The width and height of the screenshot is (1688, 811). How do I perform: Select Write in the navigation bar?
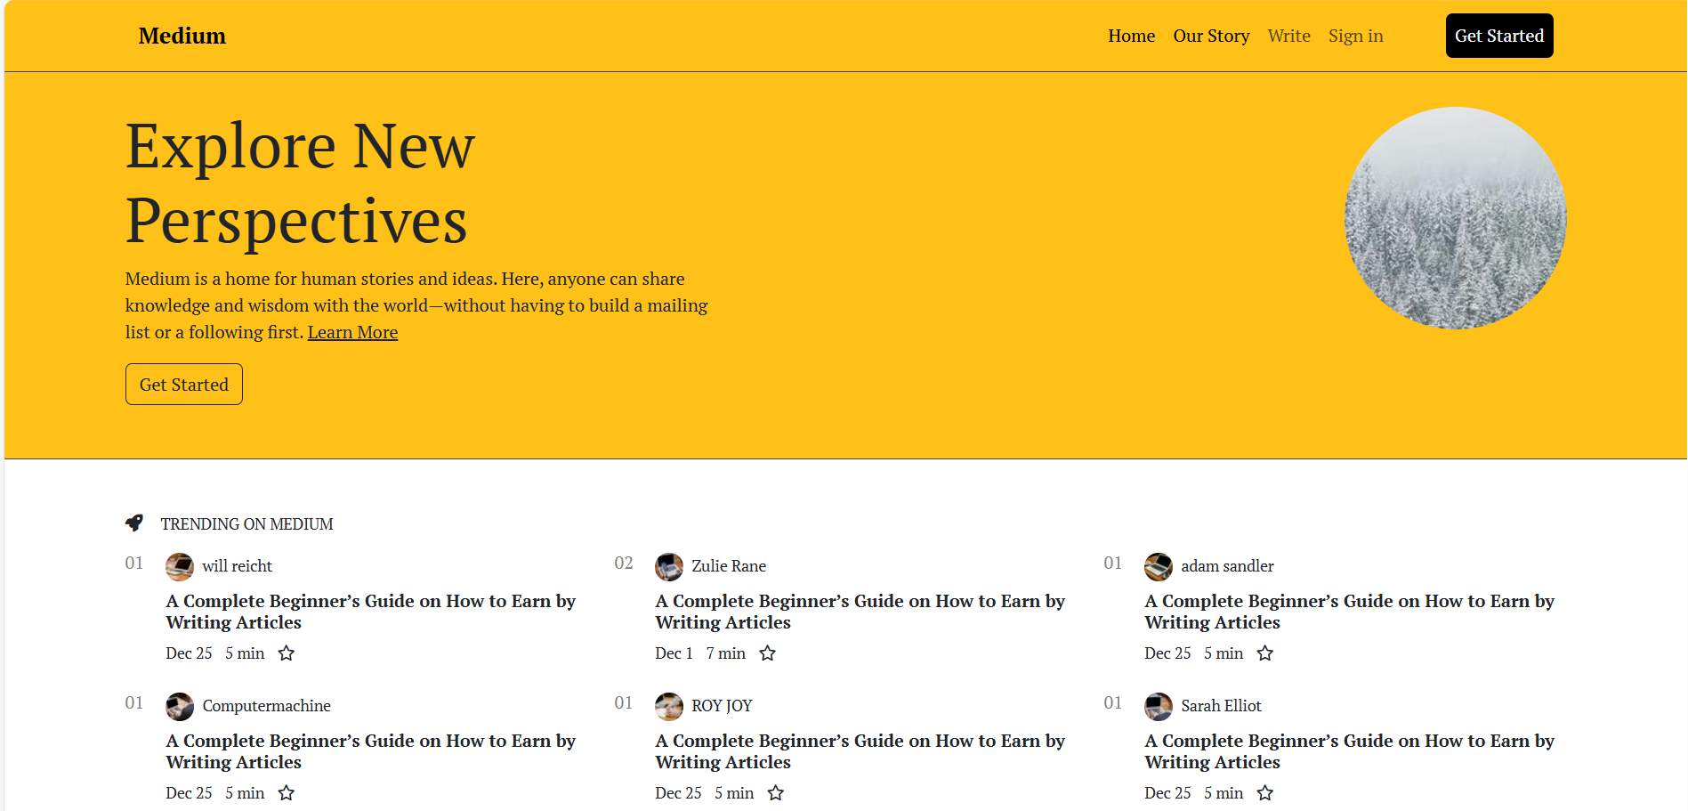click(x=1289, y=36)
